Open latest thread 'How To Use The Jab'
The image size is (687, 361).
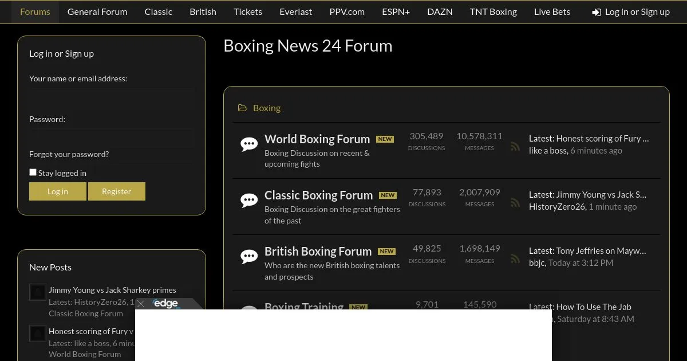(x=594, y=307)
